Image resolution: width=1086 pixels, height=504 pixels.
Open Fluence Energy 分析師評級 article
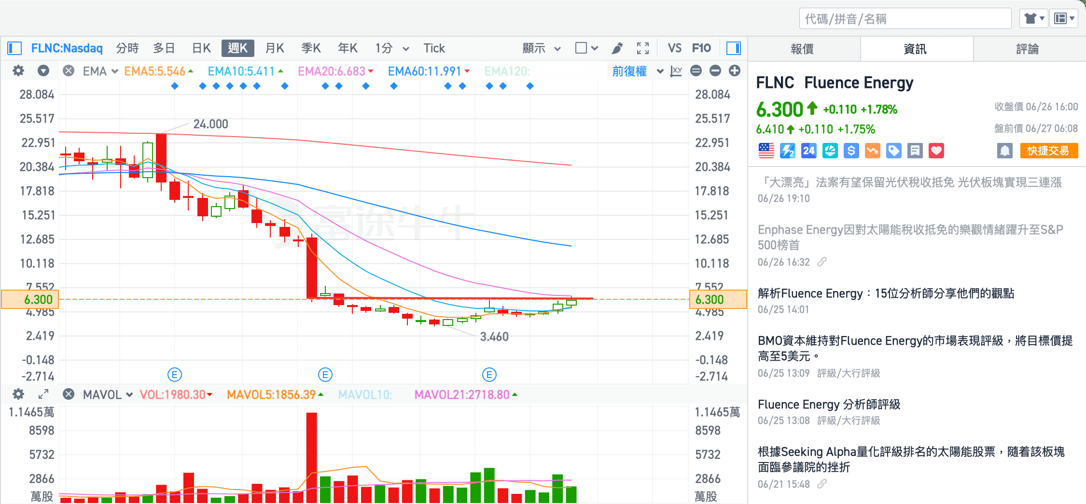click(829, 405)
